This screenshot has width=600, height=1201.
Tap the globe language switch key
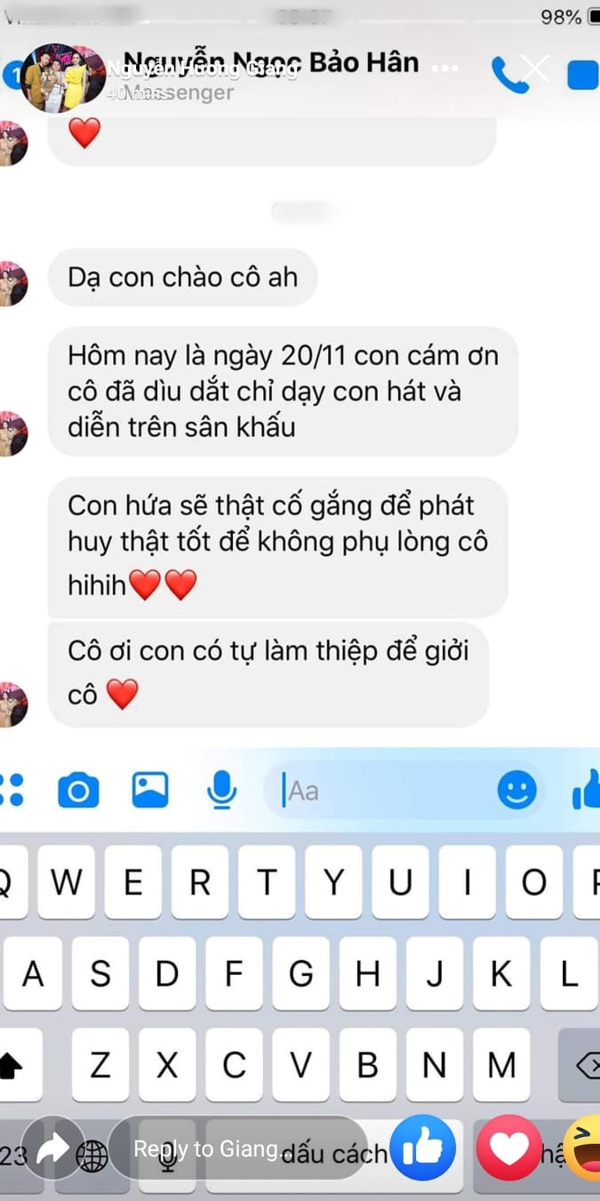pyautogui.click(x=92, y=1156)
